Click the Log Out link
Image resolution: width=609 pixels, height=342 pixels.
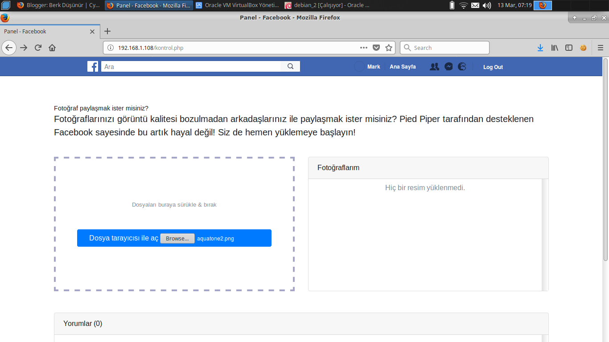pos(493,67)
